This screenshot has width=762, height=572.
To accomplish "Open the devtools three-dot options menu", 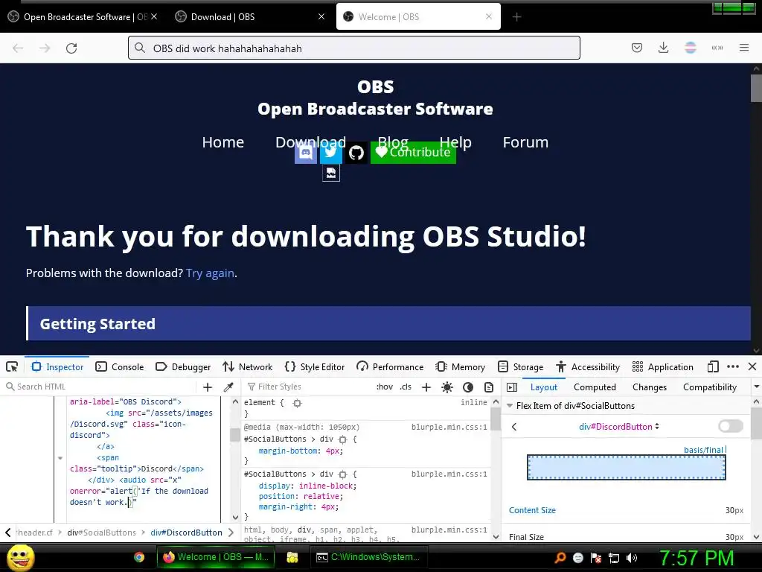I will pyautogui.click(x=733, y=366).
